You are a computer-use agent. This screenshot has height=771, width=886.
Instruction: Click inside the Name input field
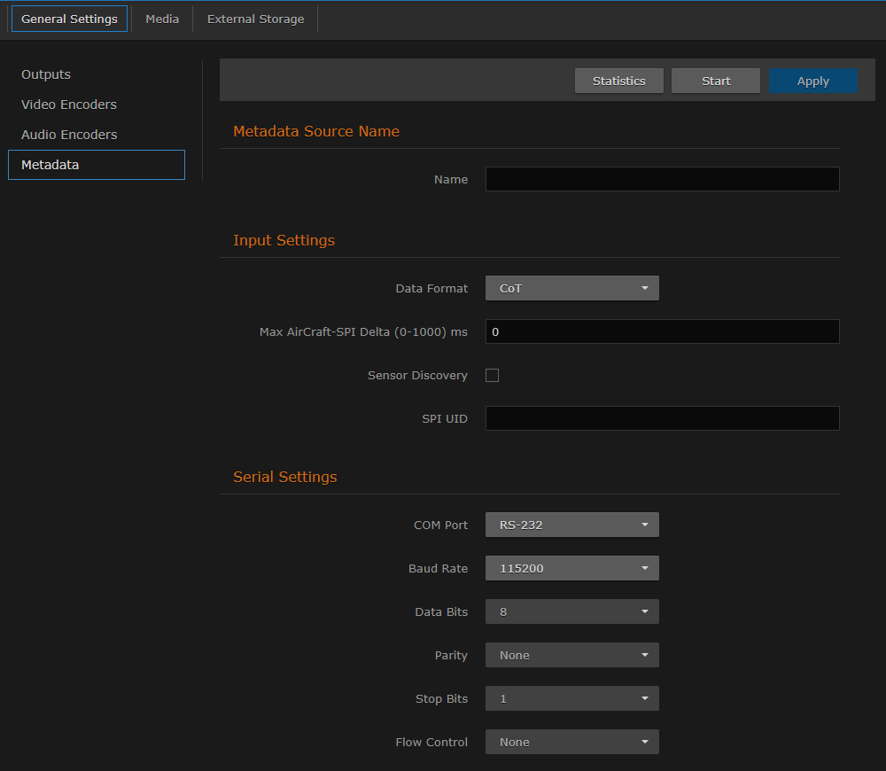click(x=662, y=178)
